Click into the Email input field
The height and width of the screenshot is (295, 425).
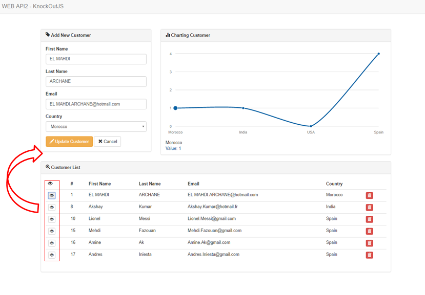point(96,104)
